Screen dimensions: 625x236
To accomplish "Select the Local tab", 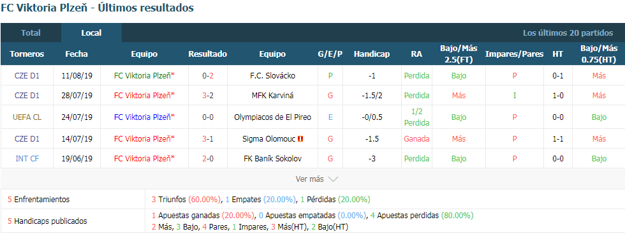I will [91, 33].
